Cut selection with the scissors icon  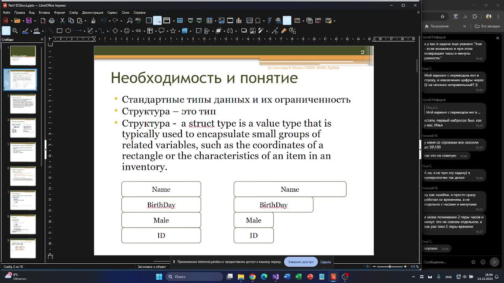pos(62,20)
